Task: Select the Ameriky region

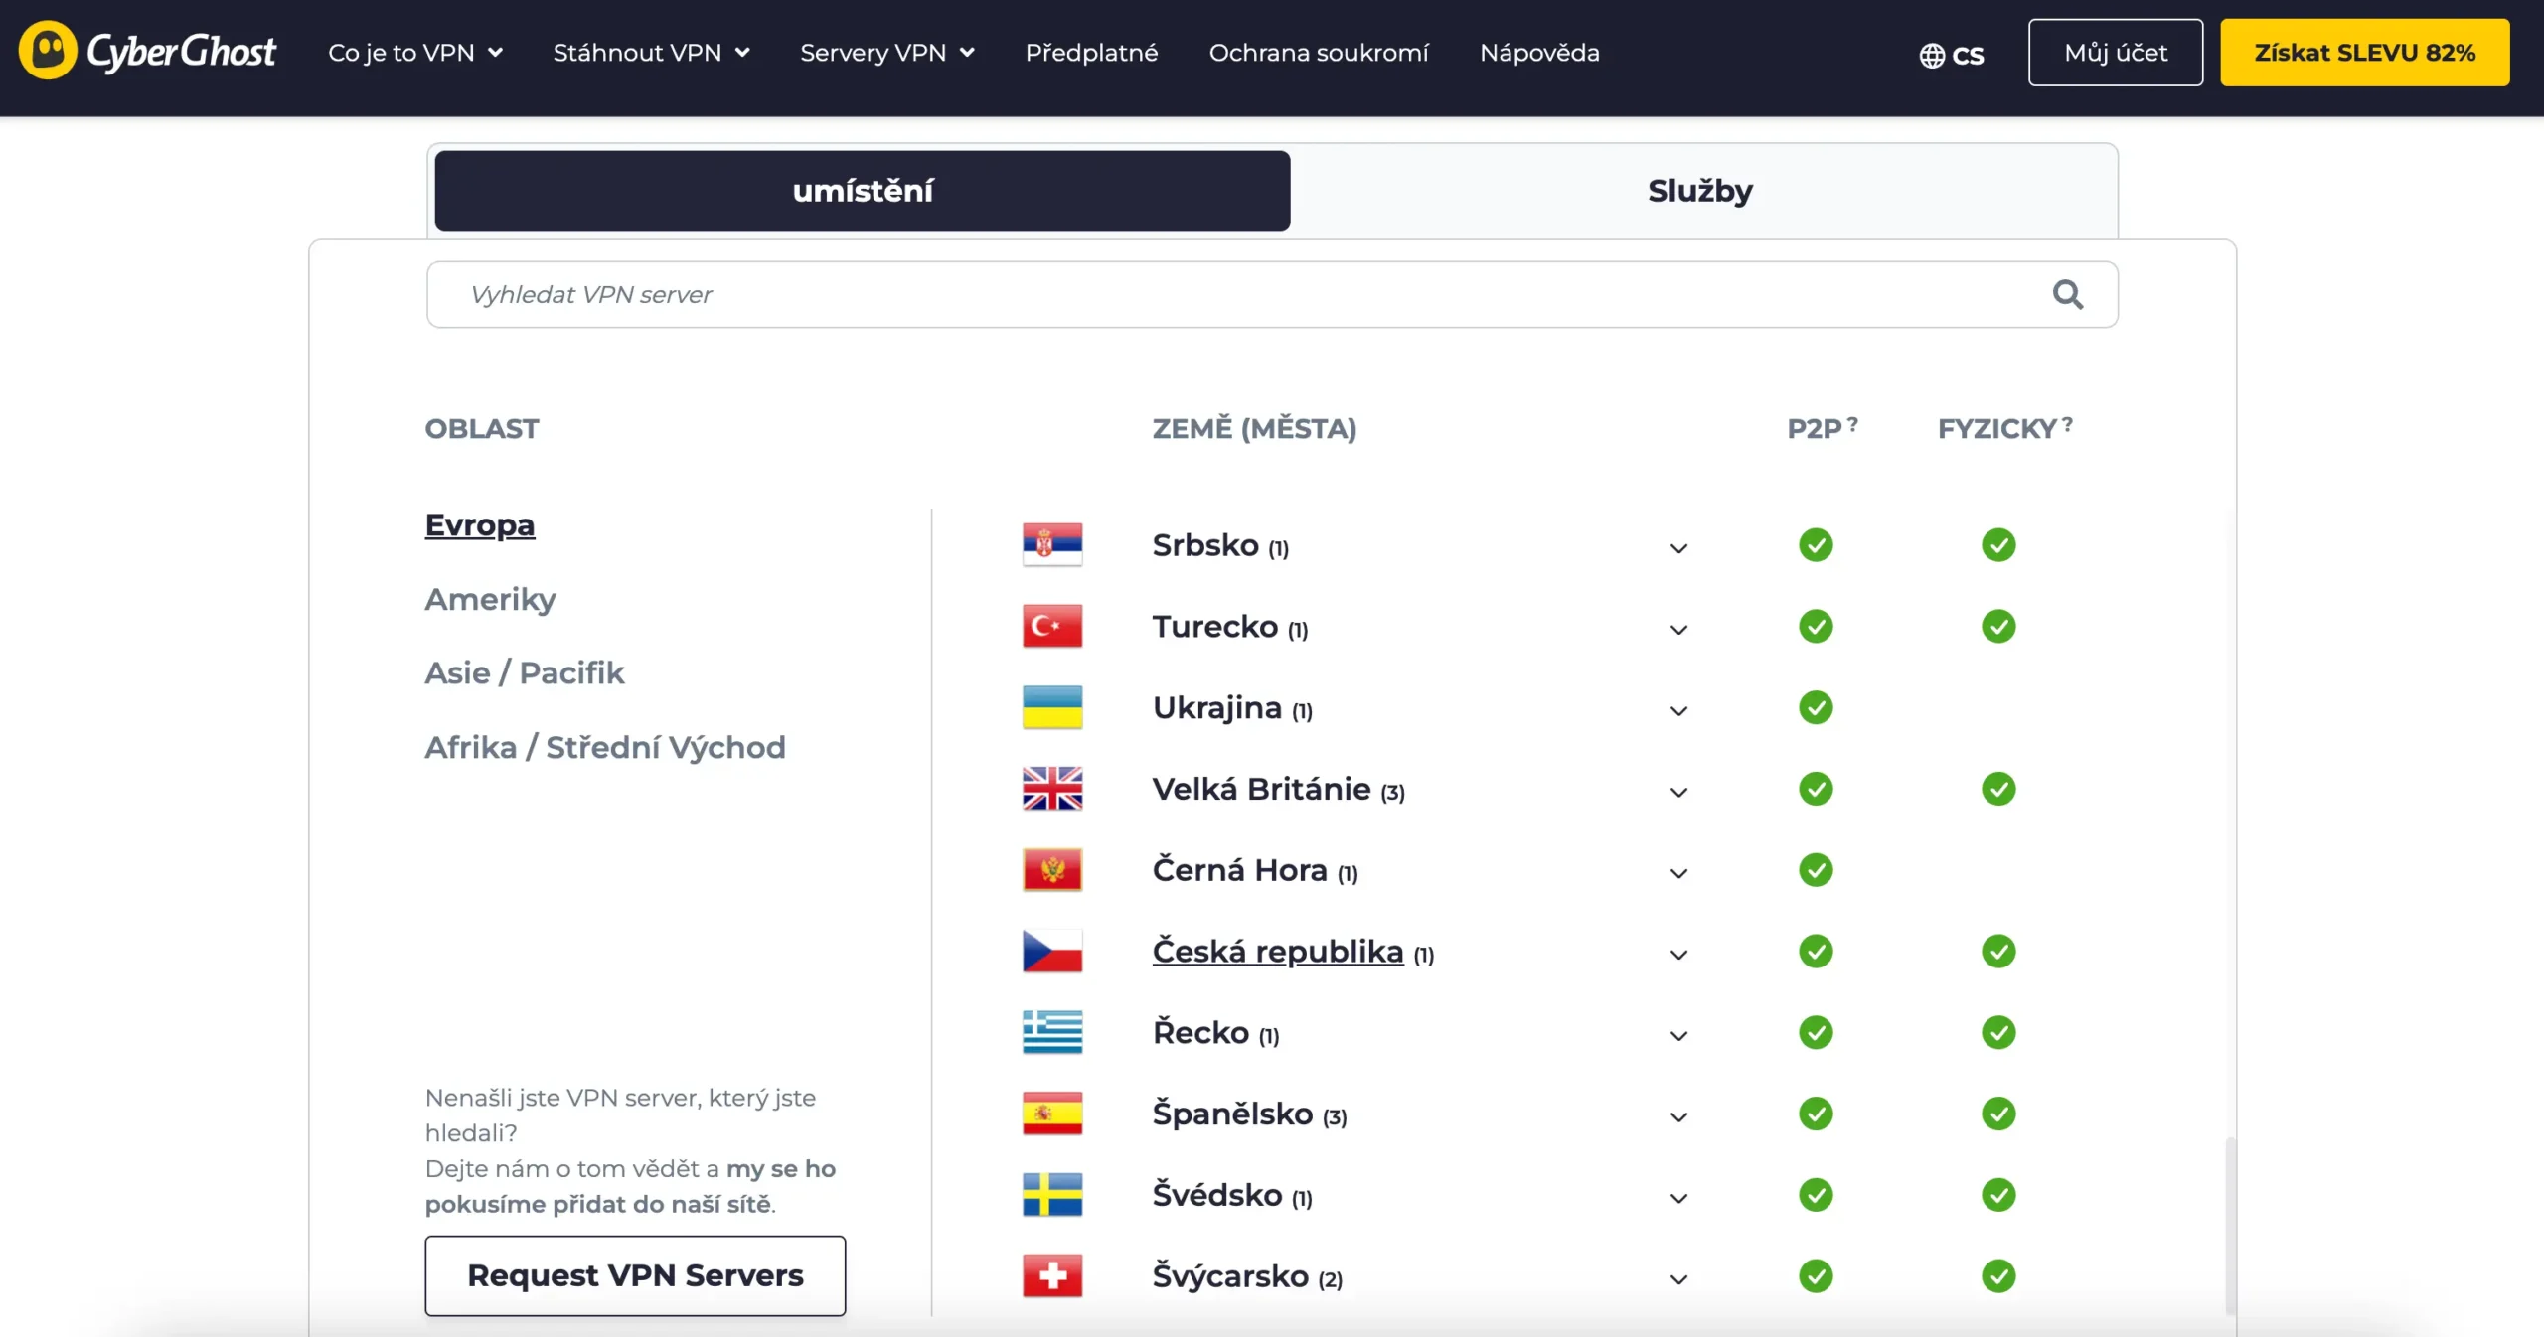Action: pos(490,599)
